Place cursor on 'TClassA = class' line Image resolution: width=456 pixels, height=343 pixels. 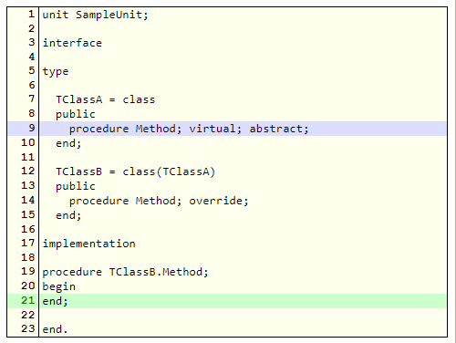105,99
